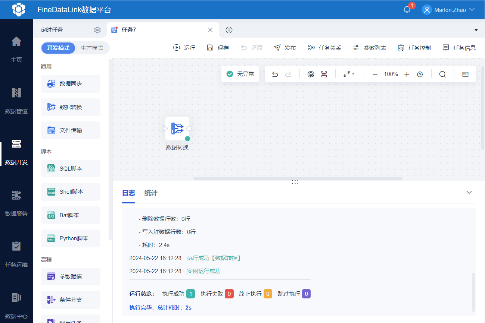Select the 日志 tab
This screenshot has height=323, width=485.
pos(129,193)
